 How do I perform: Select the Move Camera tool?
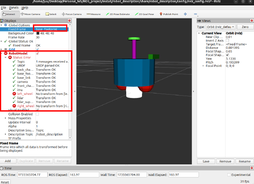point(30,14)
